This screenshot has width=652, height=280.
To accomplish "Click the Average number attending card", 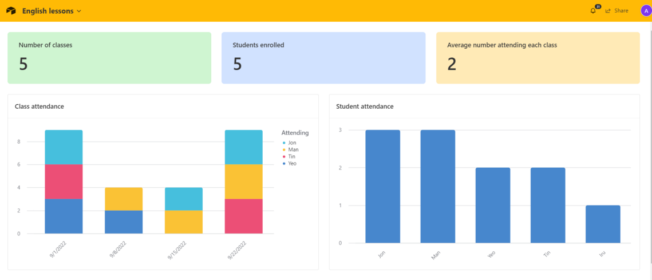I will [538, 58].
